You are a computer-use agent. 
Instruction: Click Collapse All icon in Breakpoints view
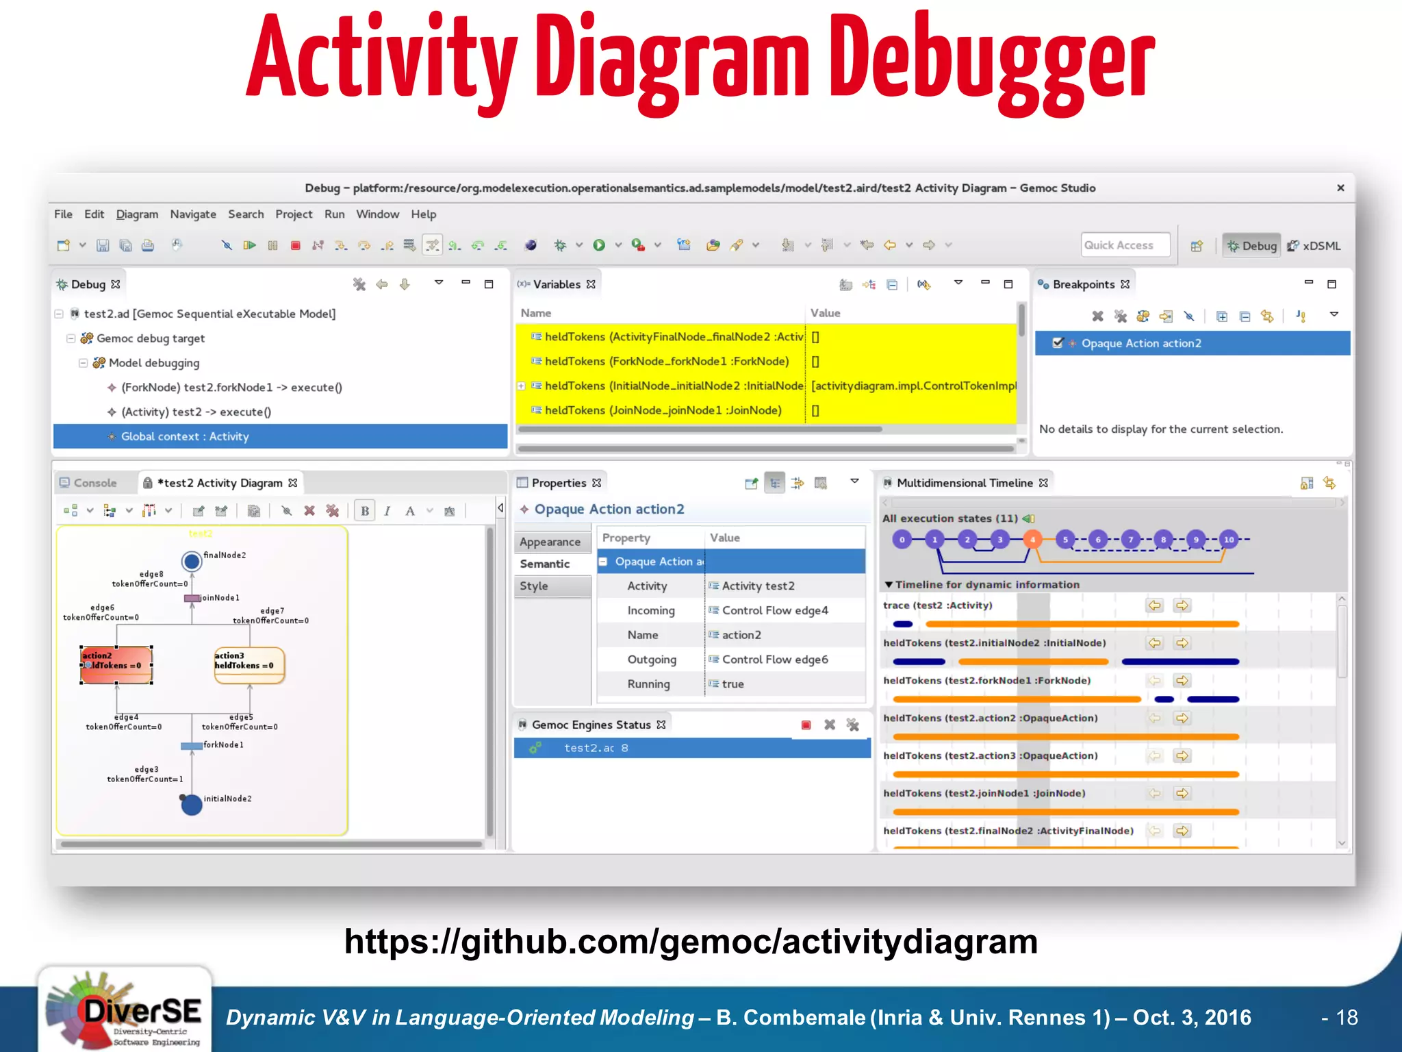click(x=1245, y=316)
